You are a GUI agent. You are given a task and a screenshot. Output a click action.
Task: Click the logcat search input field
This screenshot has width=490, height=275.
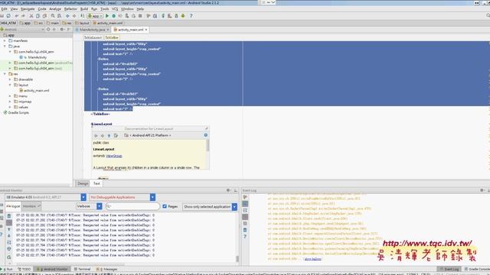(x=132, y=206)
